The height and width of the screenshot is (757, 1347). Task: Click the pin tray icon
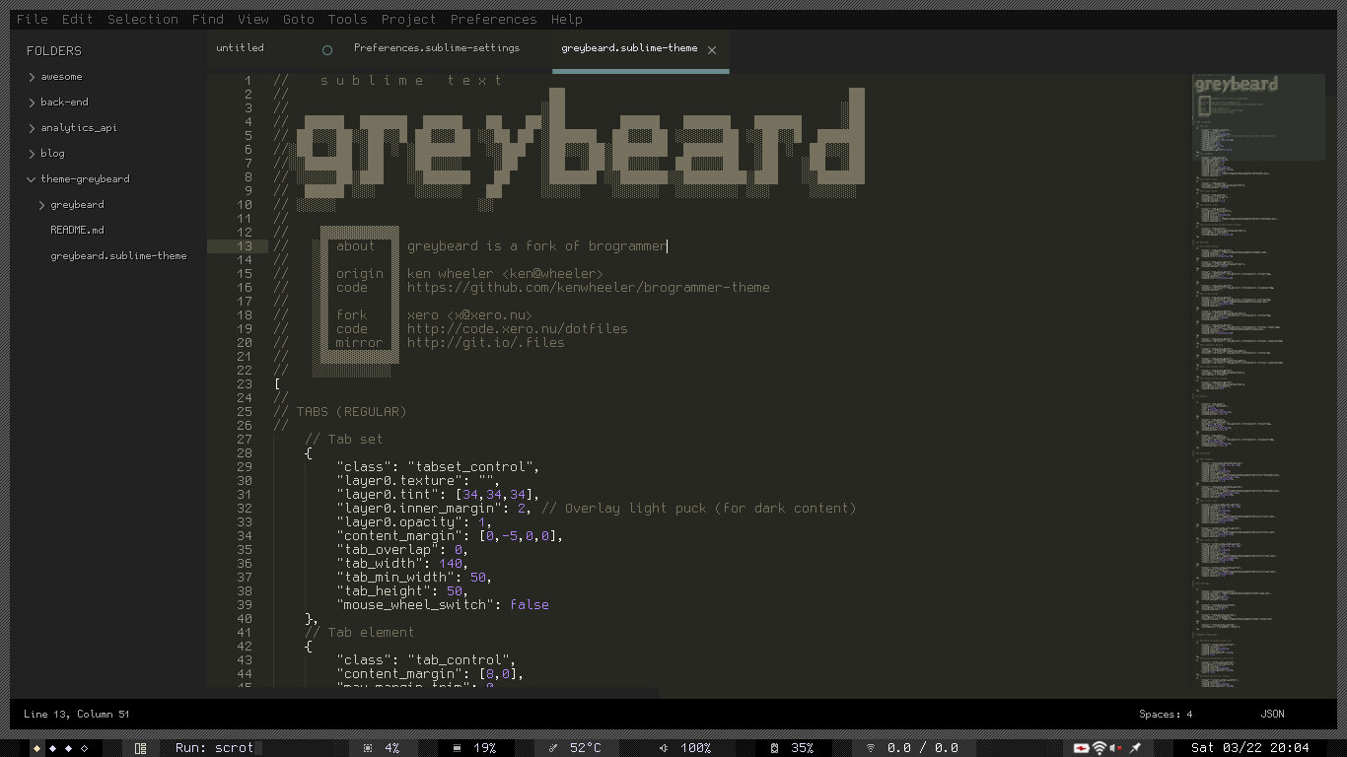tap(1135, 748)
